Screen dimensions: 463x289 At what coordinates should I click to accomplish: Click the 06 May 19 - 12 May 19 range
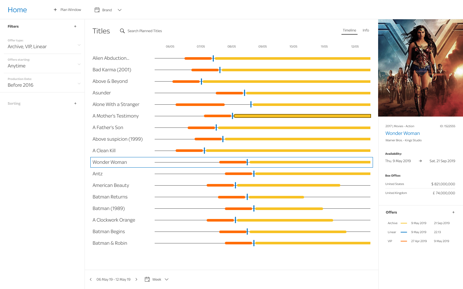(113, 279)
